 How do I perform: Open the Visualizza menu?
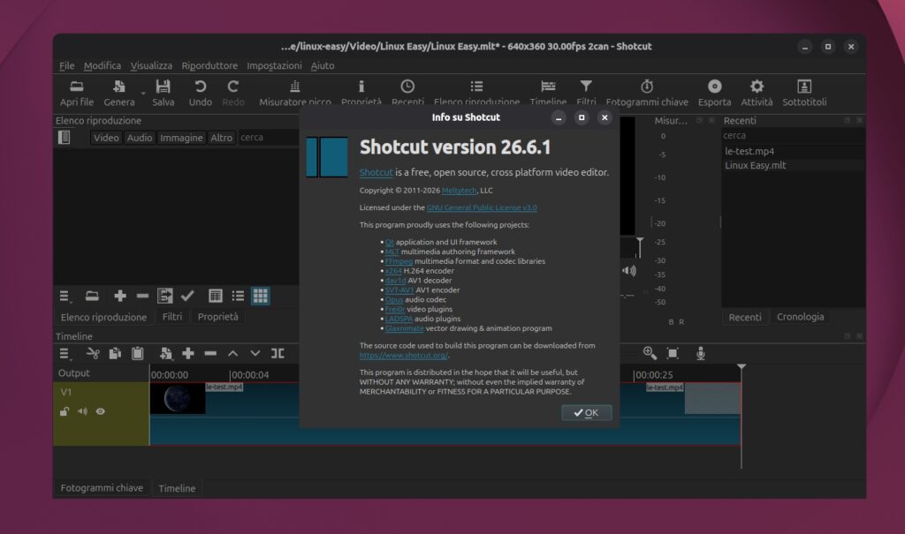click(151, 65)
